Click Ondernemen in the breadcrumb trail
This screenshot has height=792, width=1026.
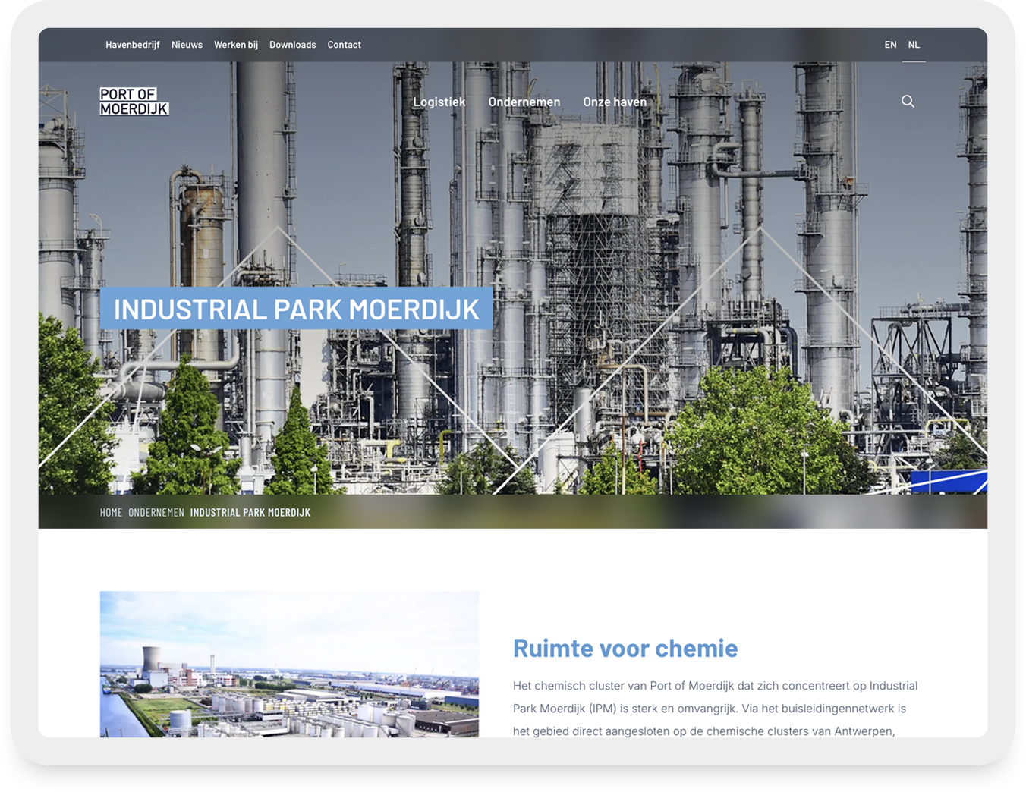point(156,513)
